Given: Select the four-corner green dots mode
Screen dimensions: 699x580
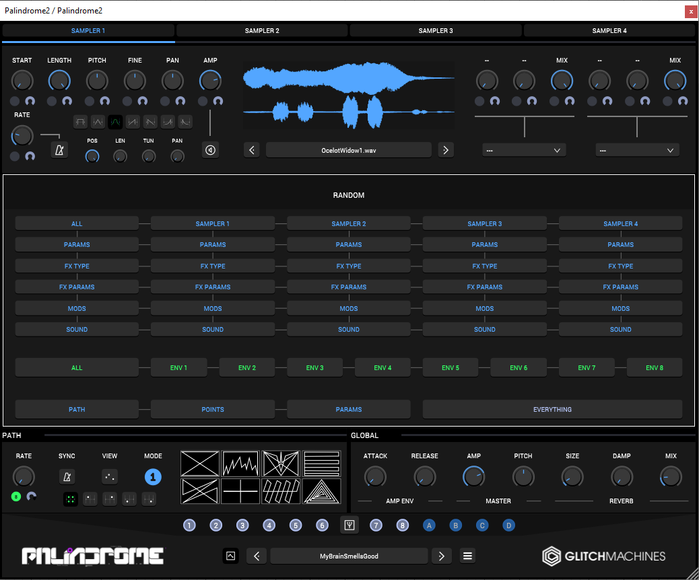Looking at the screenshot, I should (71, 499).
